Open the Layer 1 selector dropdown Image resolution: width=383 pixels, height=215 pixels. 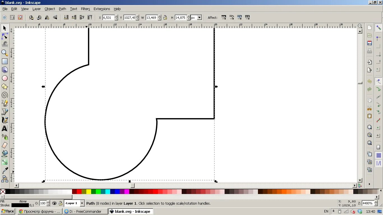[82, 203]
